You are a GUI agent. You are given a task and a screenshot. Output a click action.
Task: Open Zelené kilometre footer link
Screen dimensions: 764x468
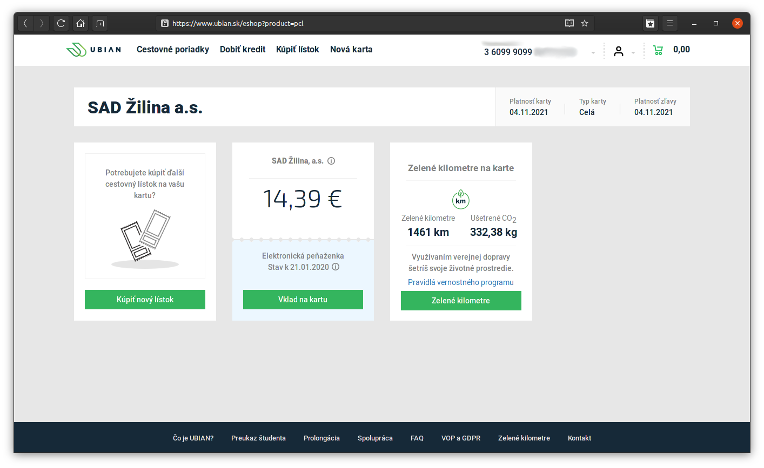coord(524,438)
